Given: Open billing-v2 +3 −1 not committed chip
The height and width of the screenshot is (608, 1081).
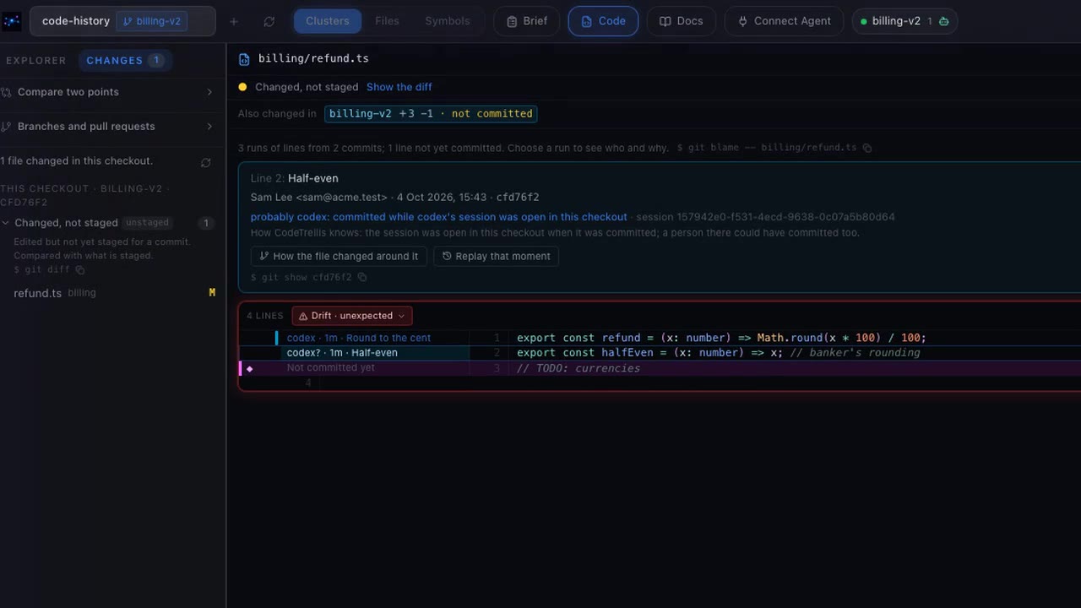Looking at the screenshot, I should click(x=431, y=114).
